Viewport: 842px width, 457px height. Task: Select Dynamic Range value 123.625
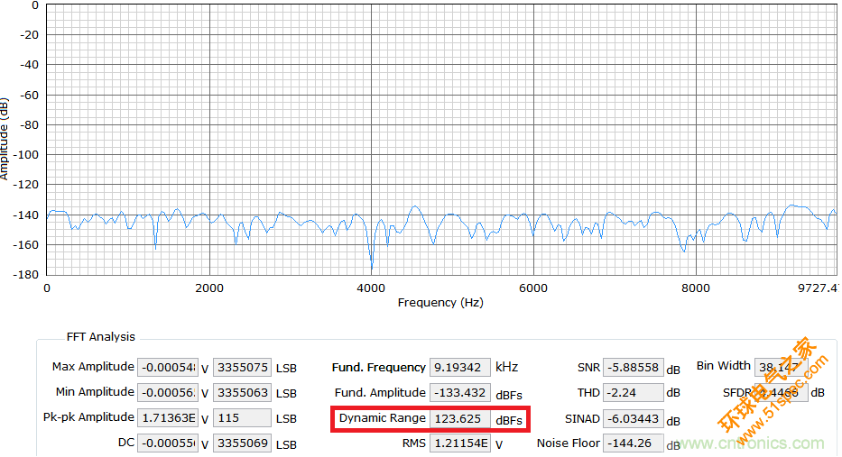coord(460,418)
